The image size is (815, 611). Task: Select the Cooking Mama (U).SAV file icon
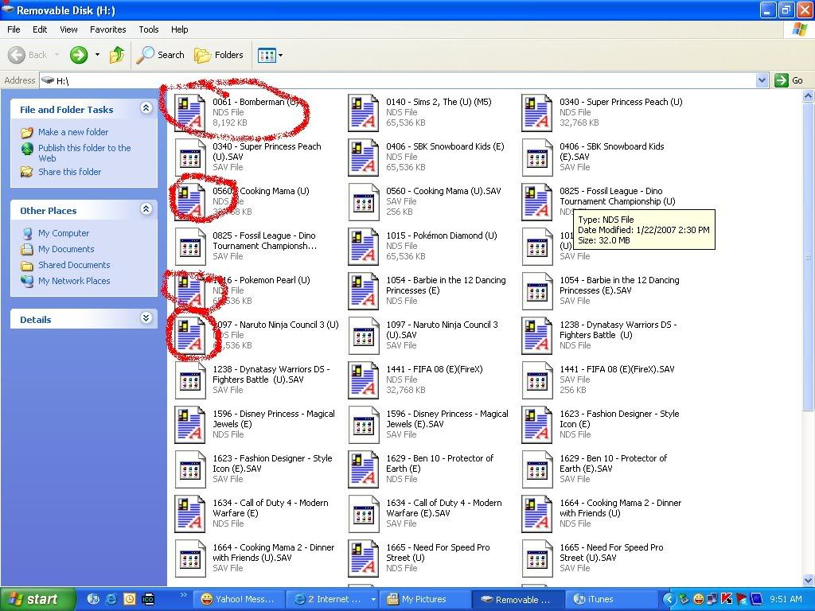pos(363,201)
